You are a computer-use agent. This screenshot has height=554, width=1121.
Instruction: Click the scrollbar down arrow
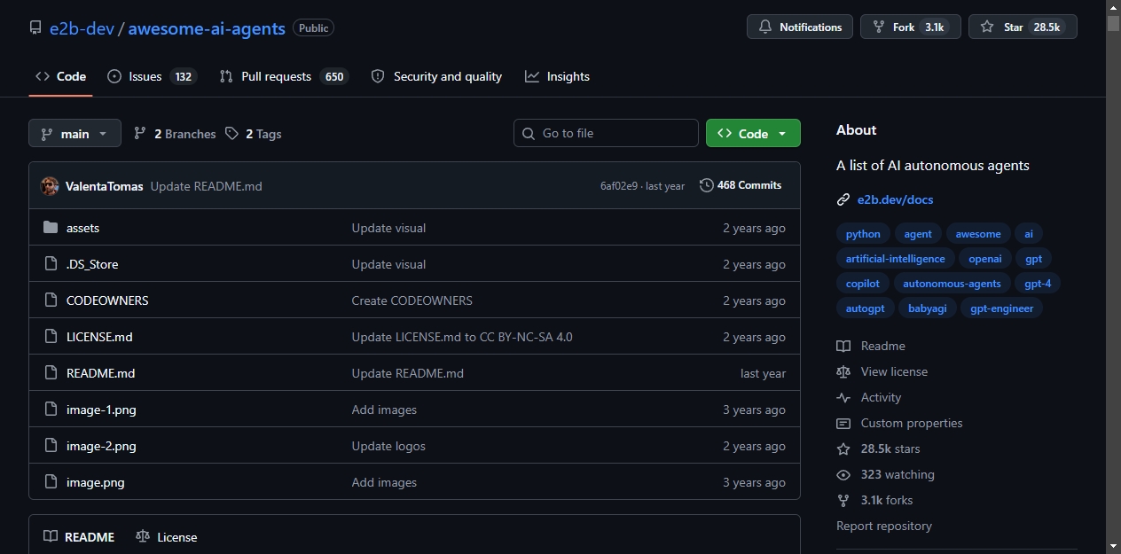click(1113, 546)
